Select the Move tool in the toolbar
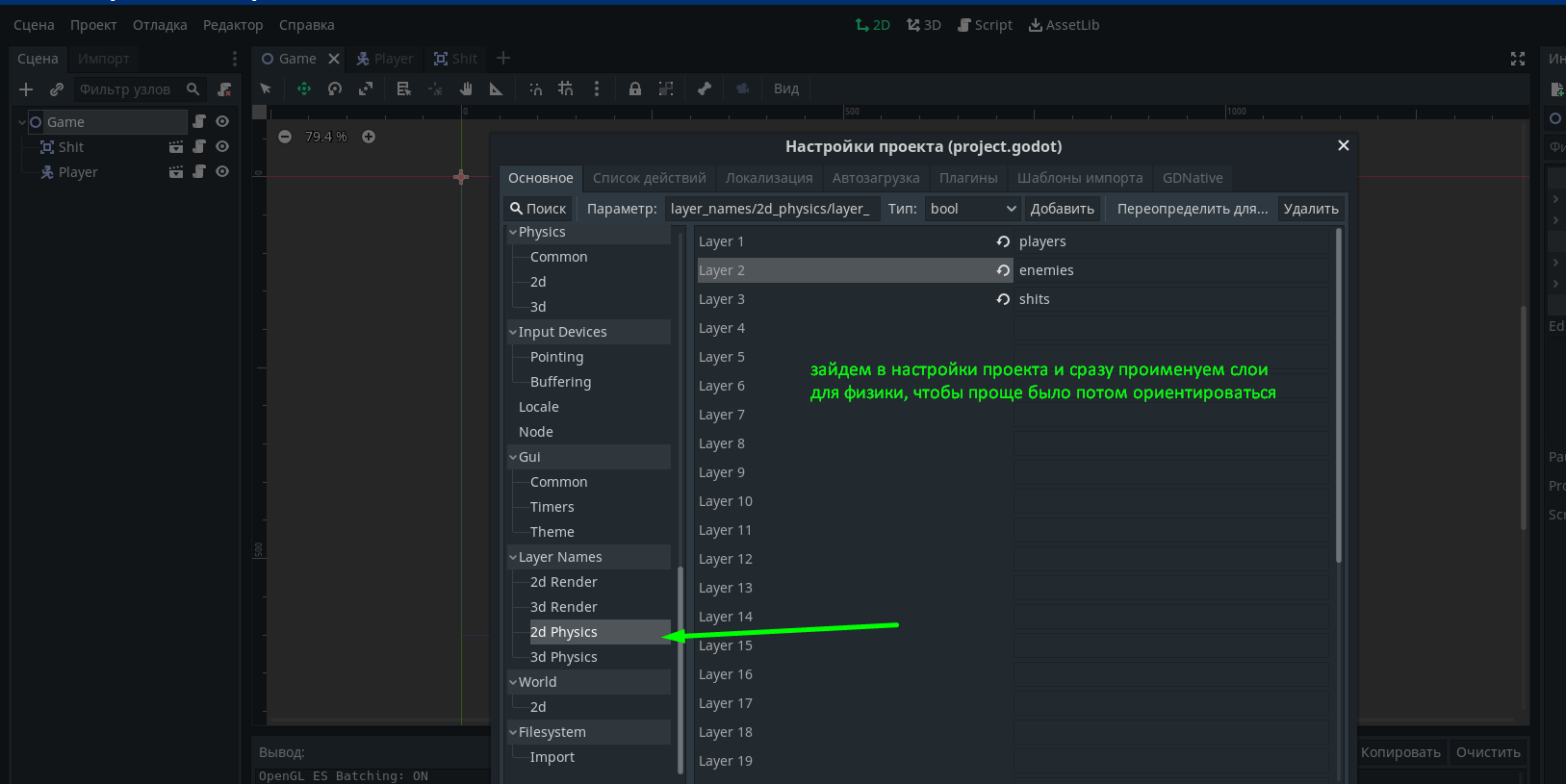 click(x=304, y=89)
